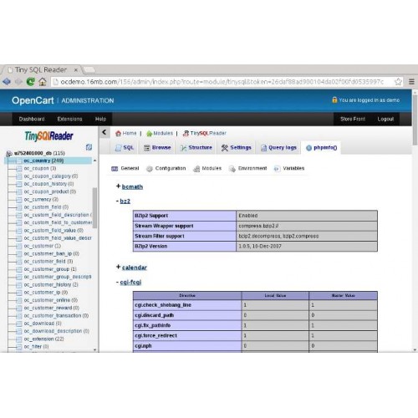418x418 pixels.
Task: Go to browser home page icon
Action: [43, 82]
